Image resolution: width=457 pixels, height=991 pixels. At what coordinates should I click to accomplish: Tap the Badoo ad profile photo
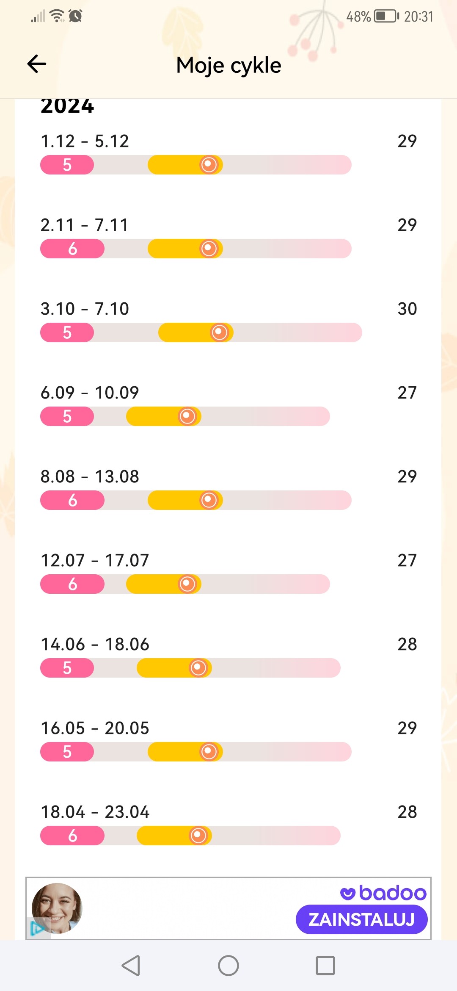[57, 908]
